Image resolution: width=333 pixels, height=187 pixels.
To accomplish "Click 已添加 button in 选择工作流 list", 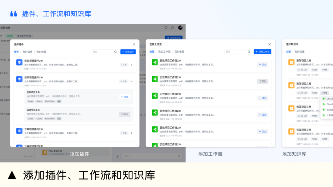I will 263,81.
